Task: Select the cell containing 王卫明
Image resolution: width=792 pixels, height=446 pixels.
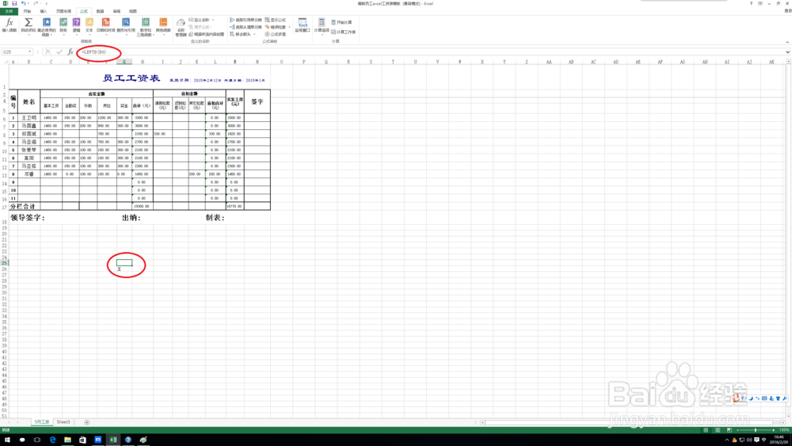Action: click(x=29, y=118)
